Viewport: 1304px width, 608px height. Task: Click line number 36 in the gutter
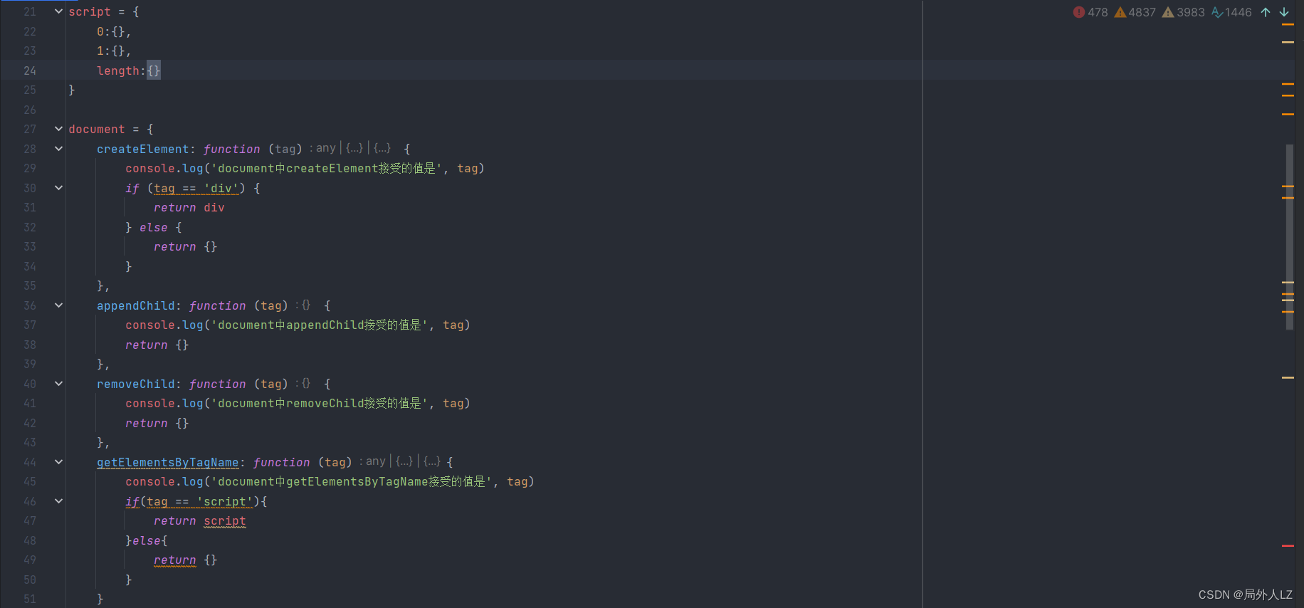(x=30, y=305)
